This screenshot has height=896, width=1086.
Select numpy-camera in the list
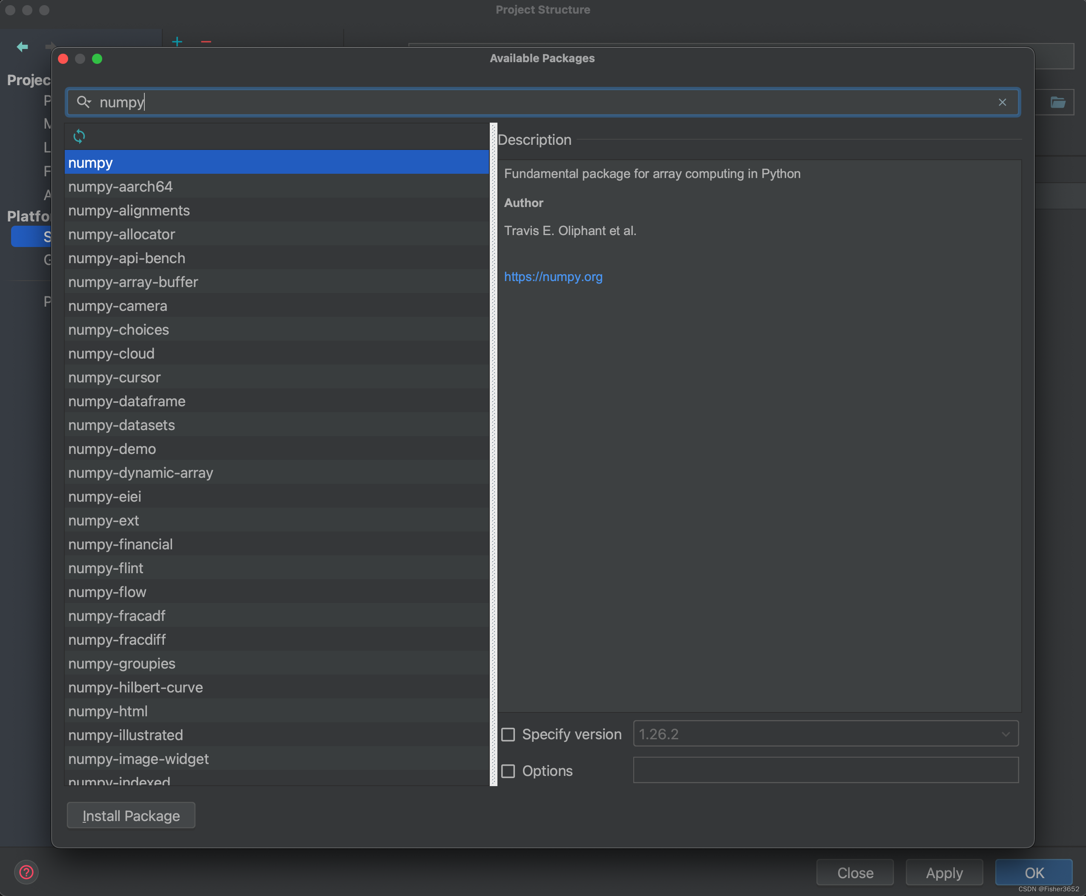(x=277, y=305)
